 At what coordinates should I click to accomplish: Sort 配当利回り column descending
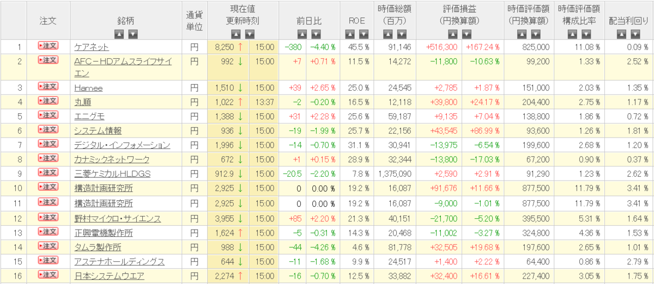pyautogui.click(x=635, y=34)
